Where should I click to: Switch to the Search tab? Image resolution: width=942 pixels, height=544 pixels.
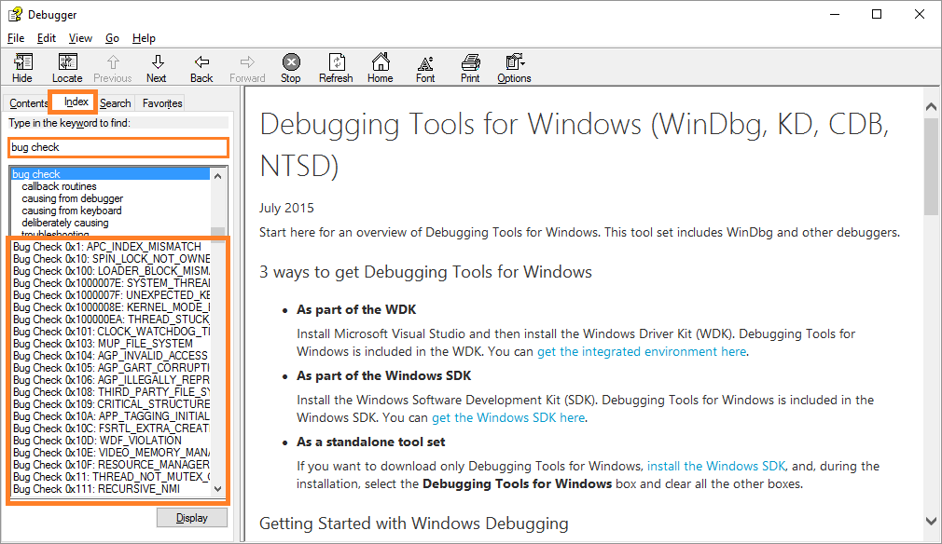116,103
